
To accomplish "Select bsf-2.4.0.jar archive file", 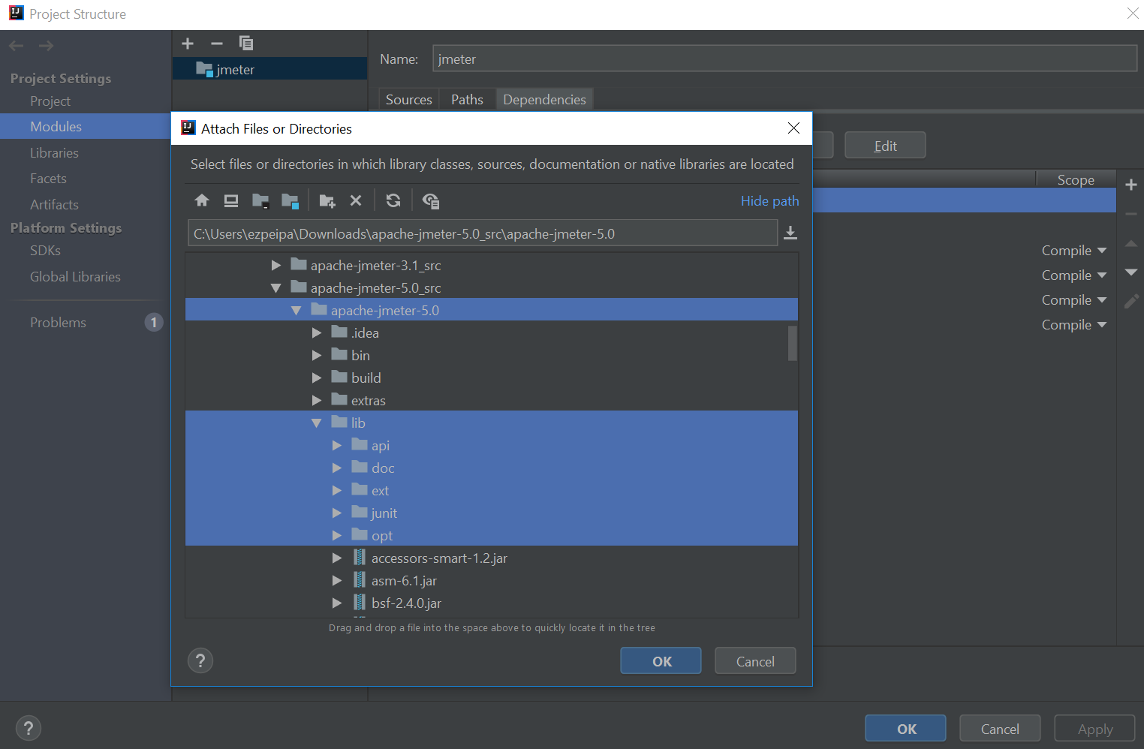I will 405,603.
